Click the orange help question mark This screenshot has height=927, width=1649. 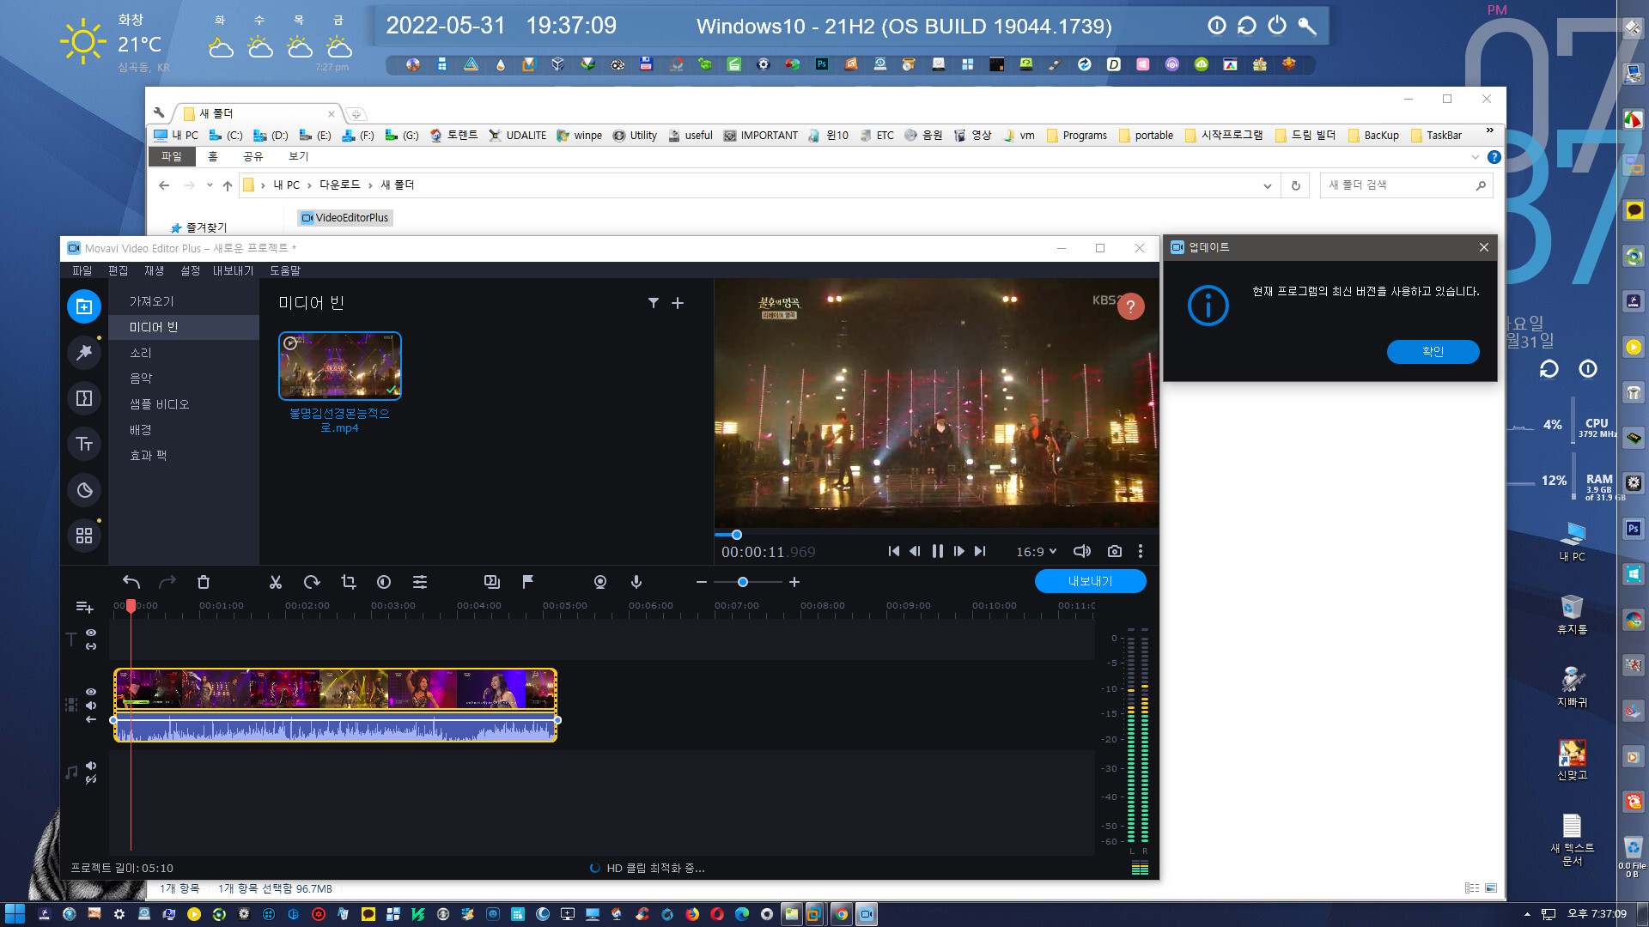point(1131,306)
